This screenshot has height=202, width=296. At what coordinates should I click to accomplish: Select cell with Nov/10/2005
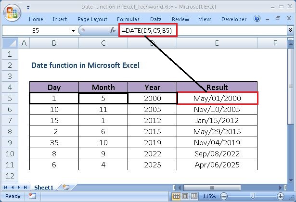217,109
